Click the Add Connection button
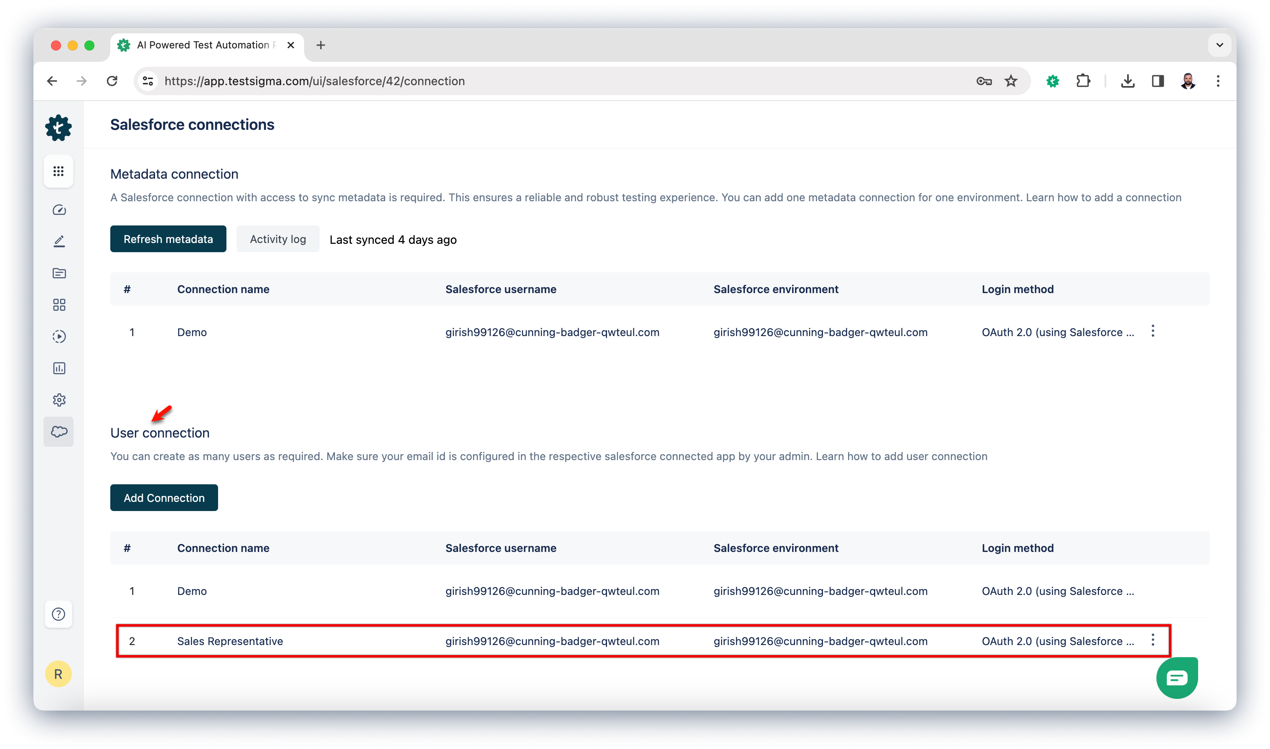Viewport: 1270px width, 749px height. click(164, 498)
